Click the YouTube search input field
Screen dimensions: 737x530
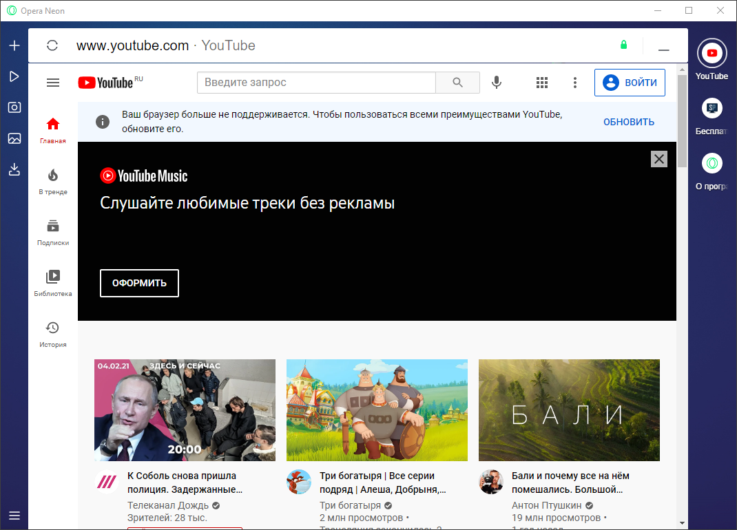pos(316,83)
